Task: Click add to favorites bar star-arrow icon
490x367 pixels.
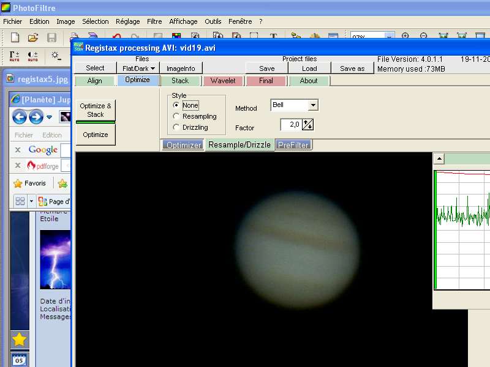Action: pos(62,183)
